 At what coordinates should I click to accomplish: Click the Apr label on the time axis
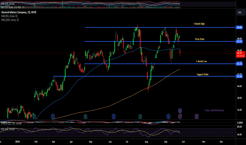pyautogui.click(x=71, y=142)
